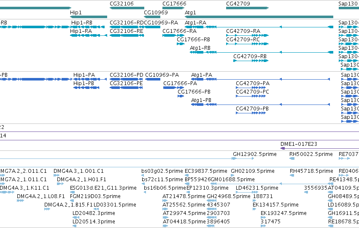Select the LD46231.5prime EST
Viewport: 359px width, 228px height.
click(x=246, y=192)
